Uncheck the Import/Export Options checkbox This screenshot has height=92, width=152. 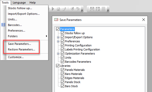coord(63,37)
